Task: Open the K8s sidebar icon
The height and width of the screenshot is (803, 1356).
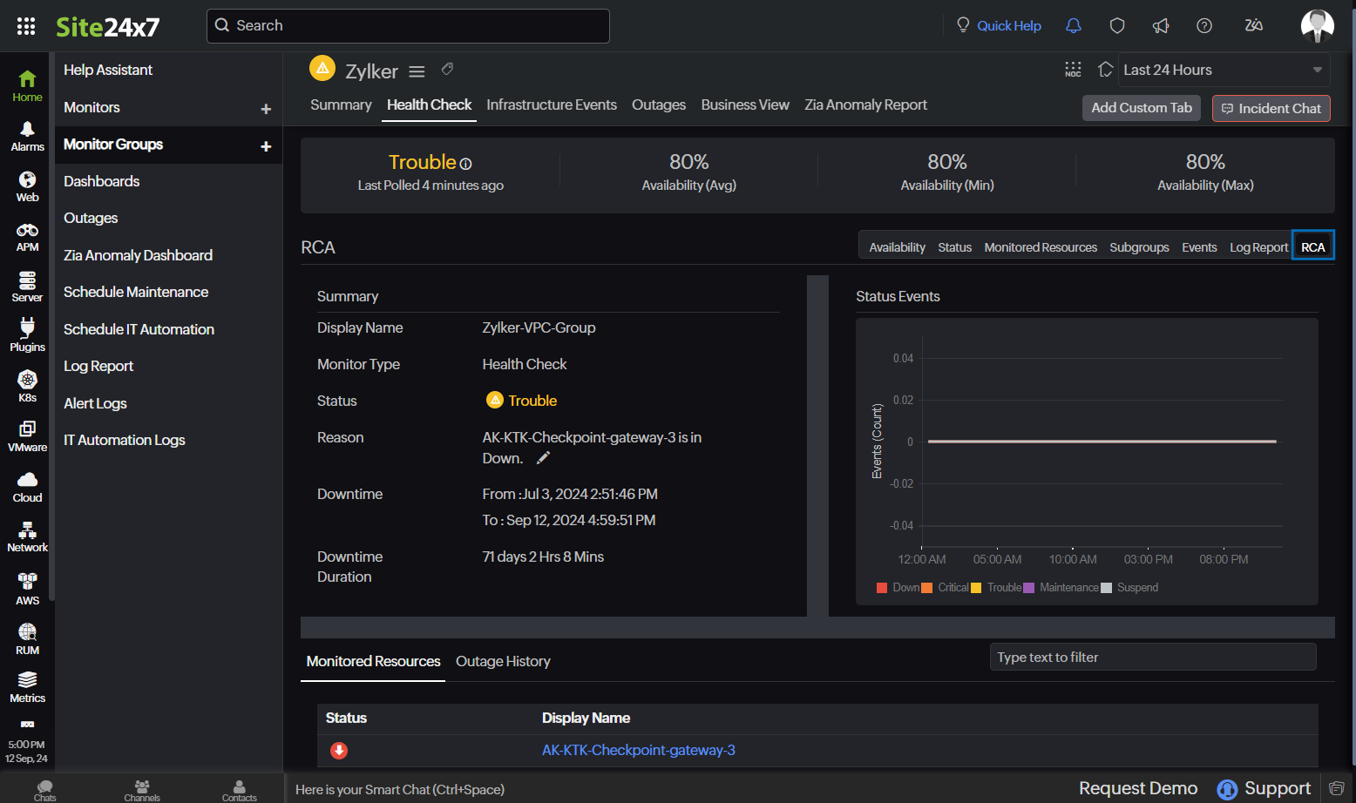Action: point(27,386)
